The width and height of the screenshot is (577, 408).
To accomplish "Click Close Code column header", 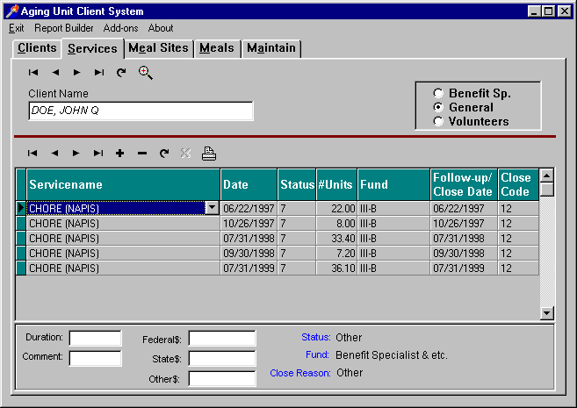I will pyautogui.click(x=518, y=184).
